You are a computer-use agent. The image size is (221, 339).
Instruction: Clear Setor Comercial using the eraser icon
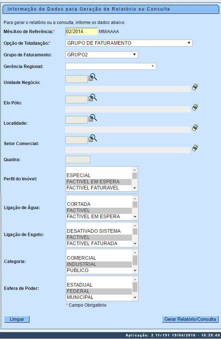[x=195, y=148]
